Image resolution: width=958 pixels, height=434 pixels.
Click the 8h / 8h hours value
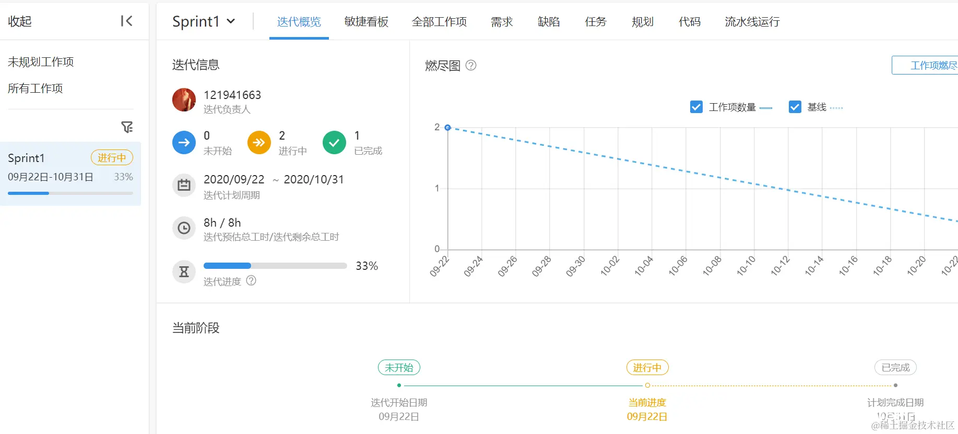(222, 222)
